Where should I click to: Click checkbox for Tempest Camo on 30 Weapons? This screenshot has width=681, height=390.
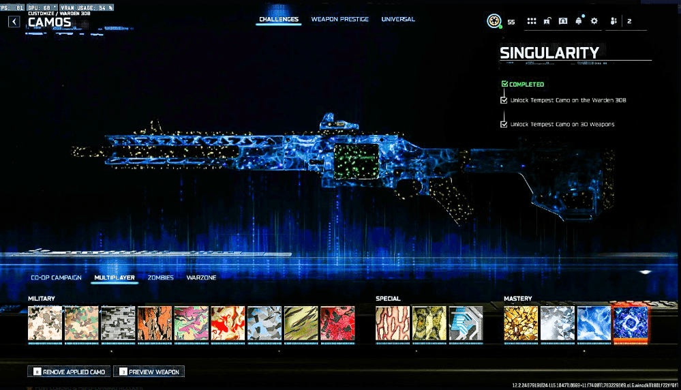(x=504, y=124)
